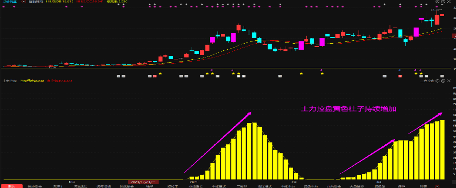Click the 以岭药业 stock name label

click(9, 1)
